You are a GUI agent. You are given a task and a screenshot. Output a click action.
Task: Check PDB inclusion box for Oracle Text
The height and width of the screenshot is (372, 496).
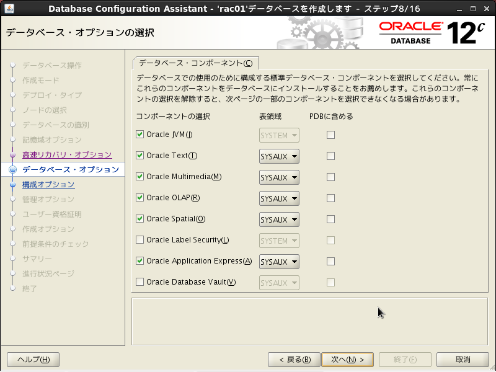[x=330, y=156]
